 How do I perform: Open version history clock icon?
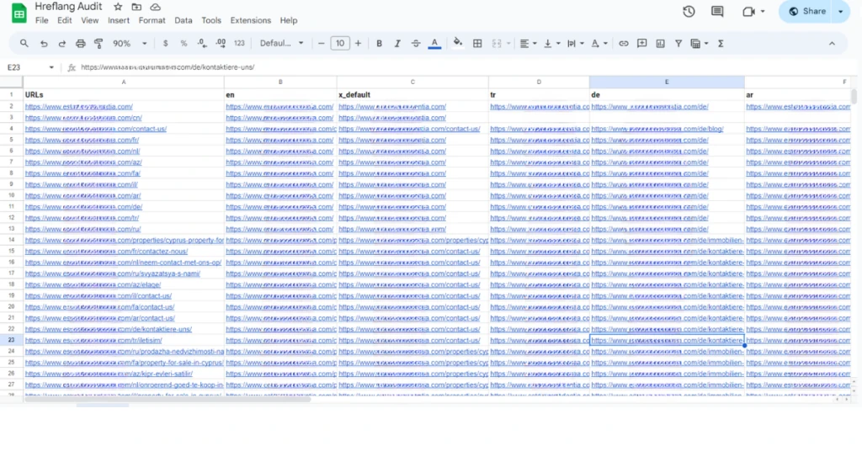[x=689, y=12]
